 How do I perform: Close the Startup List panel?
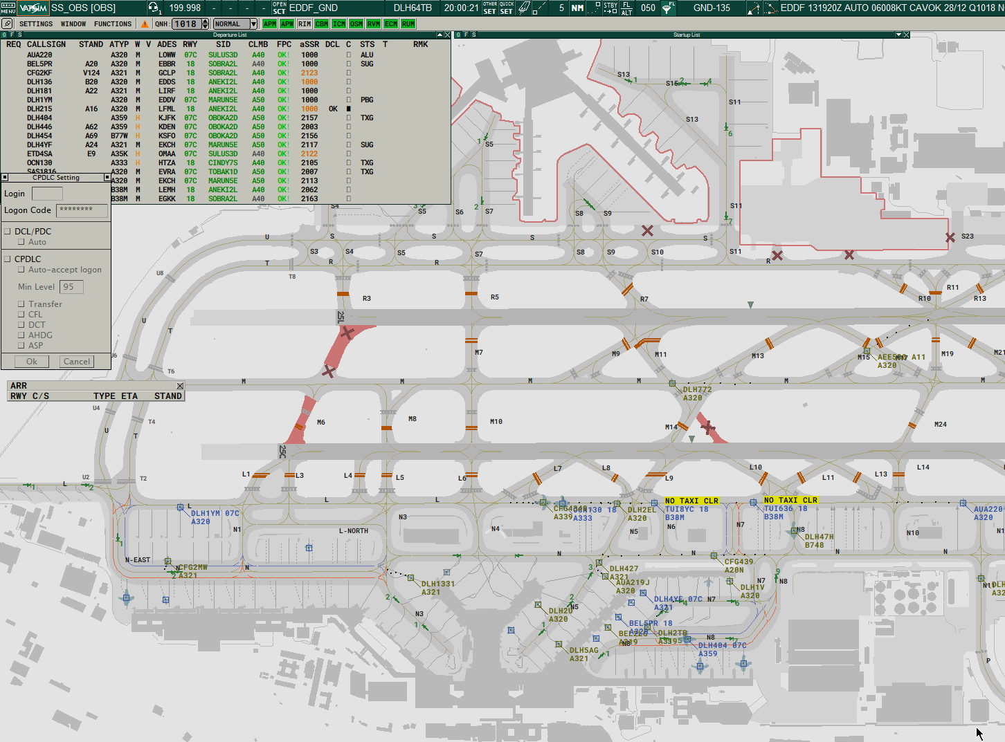[906, 35]
